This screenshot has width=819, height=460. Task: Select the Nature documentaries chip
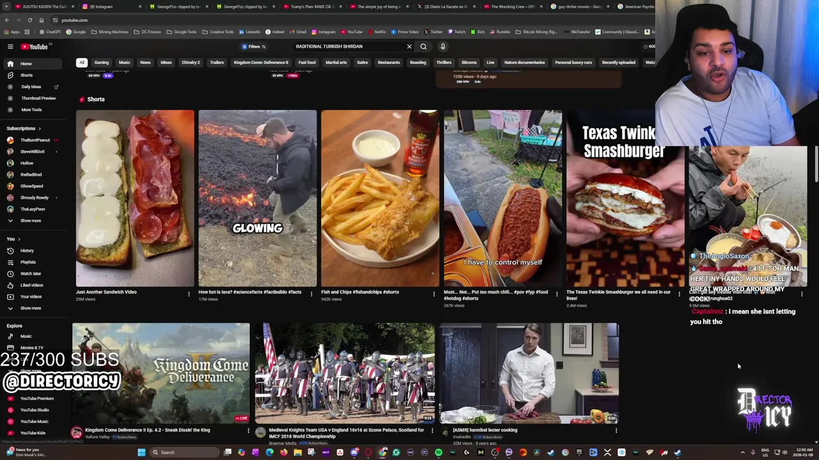coord(525,63)
